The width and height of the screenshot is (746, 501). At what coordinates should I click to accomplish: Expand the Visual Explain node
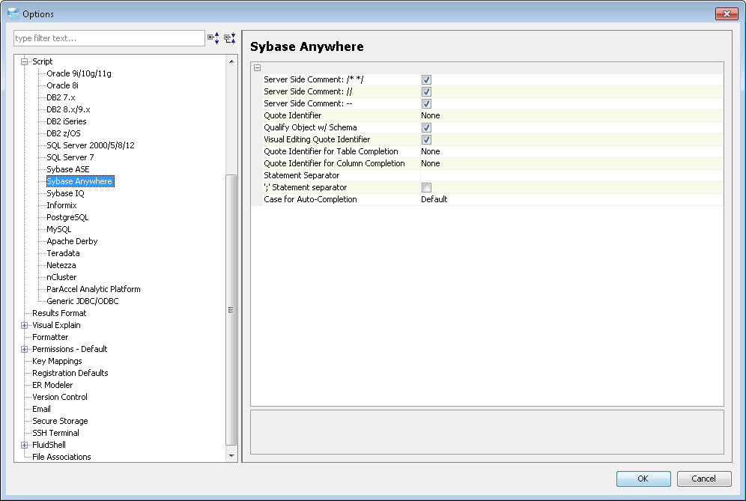[24, 326]
